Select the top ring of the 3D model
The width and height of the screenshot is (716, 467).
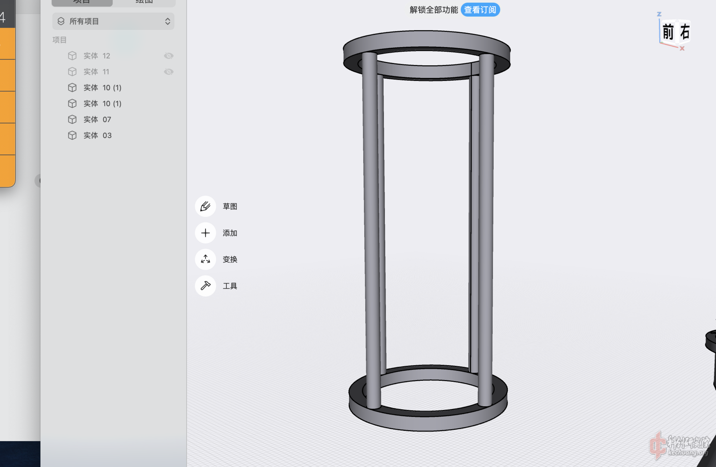click(426, 40)
